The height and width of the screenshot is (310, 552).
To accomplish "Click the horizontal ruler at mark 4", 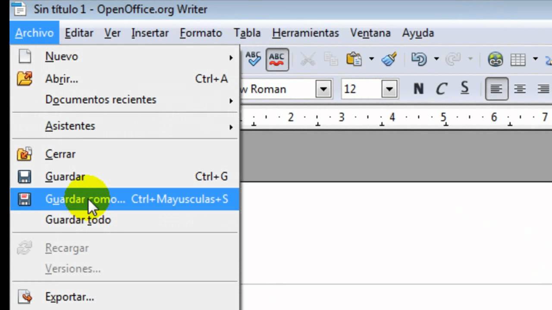I will [x=392, y=117].
